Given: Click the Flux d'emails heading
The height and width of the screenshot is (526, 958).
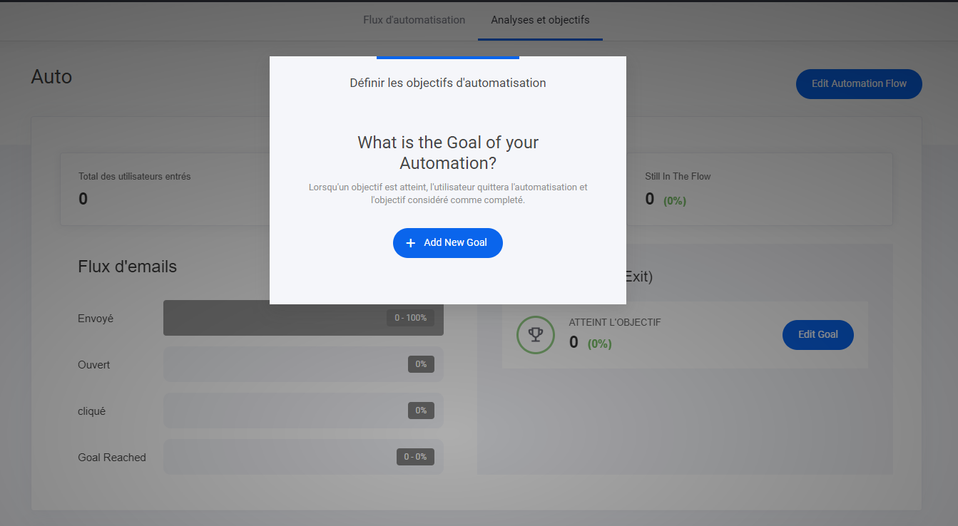Looking at the screenshot, I should point(127,267).
